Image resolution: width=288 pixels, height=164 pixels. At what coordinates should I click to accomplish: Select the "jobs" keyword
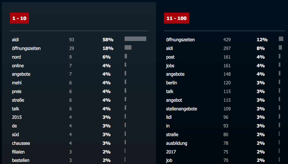pyautogui.click(x=170, y=66)
